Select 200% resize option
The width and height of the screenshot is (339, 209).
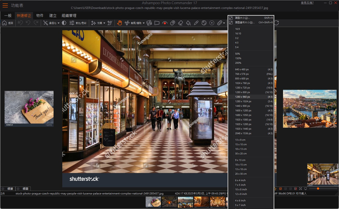251,63
